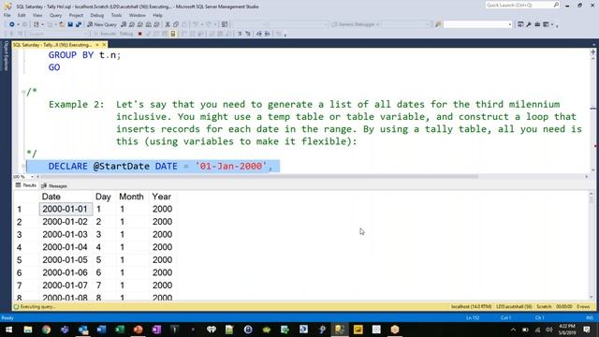Click the Toolbox icon near wrench
Image resolution: width=599 pixels, height=337 pixels.
537,24
